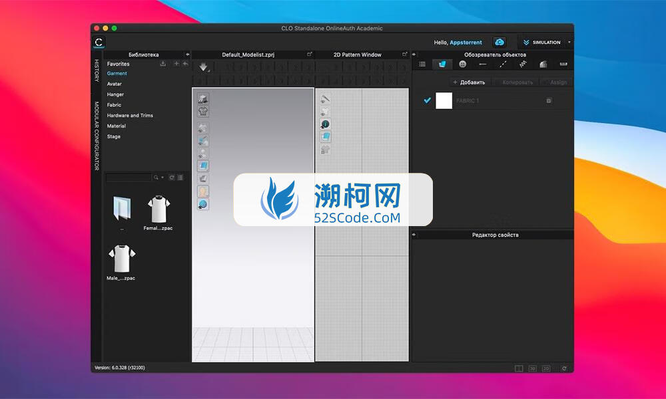666x399 pixels.
Task: Select Hanger in the library list
Action: coord(115,94)
